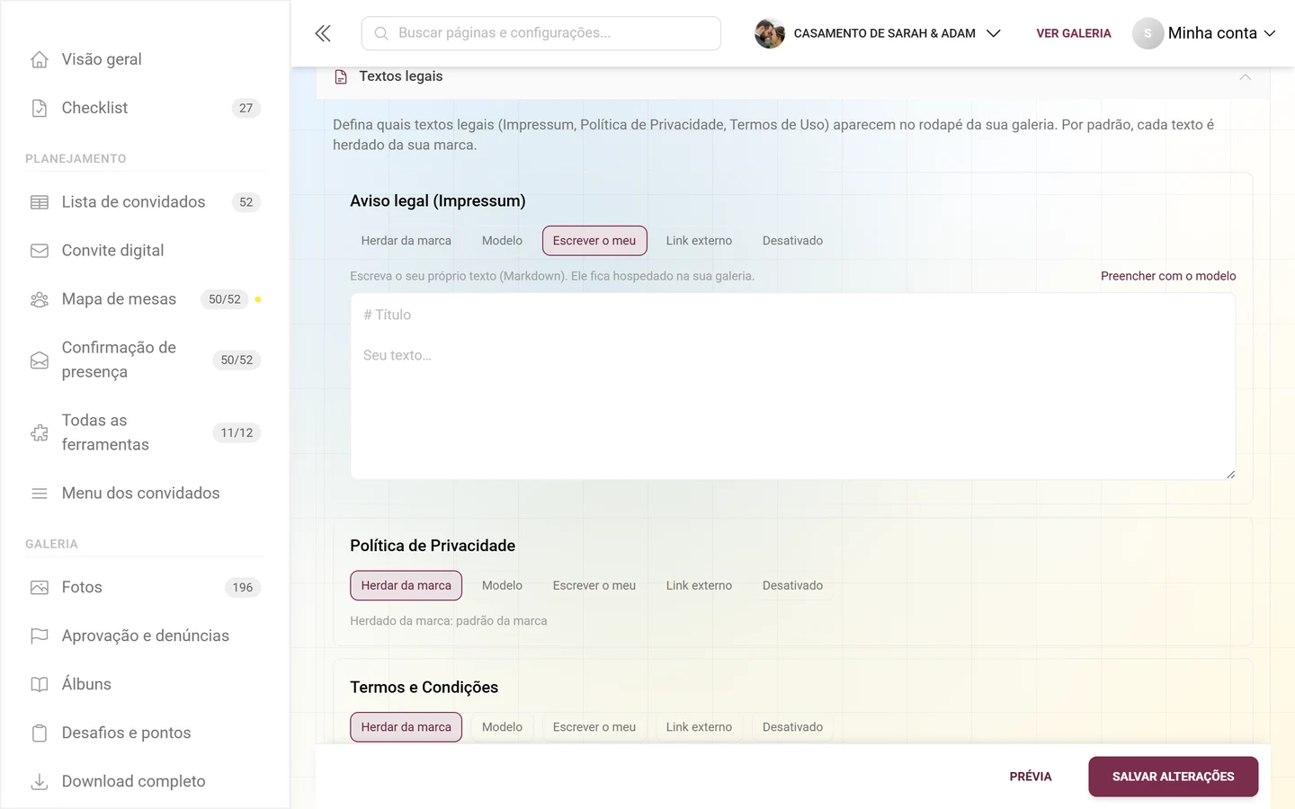Click the Download completo arrow icon
Viewport: 1295px width, 809px height.
tap(40, 781)
